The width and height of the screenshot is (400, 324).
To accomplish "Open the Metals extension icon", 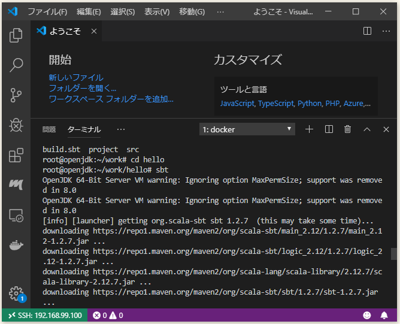I will tap(16, 184).
